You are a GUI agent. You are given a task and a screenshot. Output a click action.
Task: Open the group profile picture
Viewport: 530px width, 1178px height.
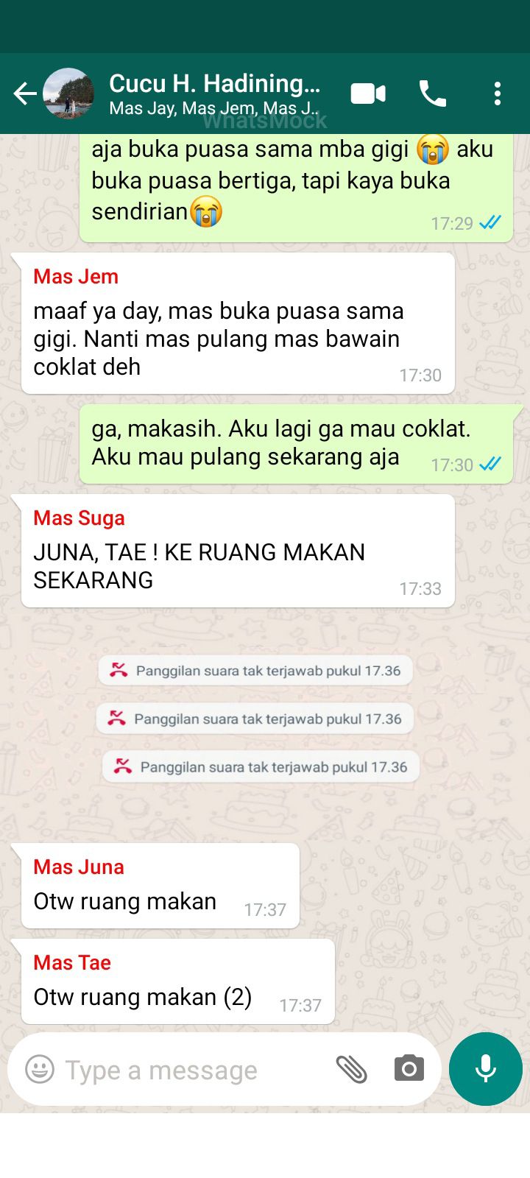coord(68,94)
